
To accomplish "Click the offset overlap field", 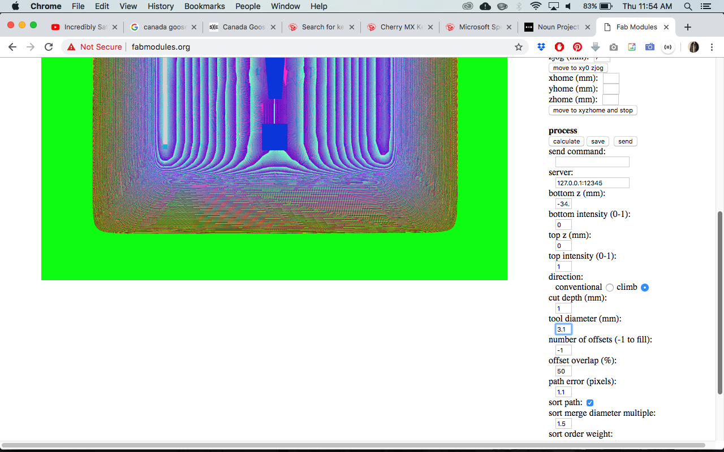I will pos(563,371).
